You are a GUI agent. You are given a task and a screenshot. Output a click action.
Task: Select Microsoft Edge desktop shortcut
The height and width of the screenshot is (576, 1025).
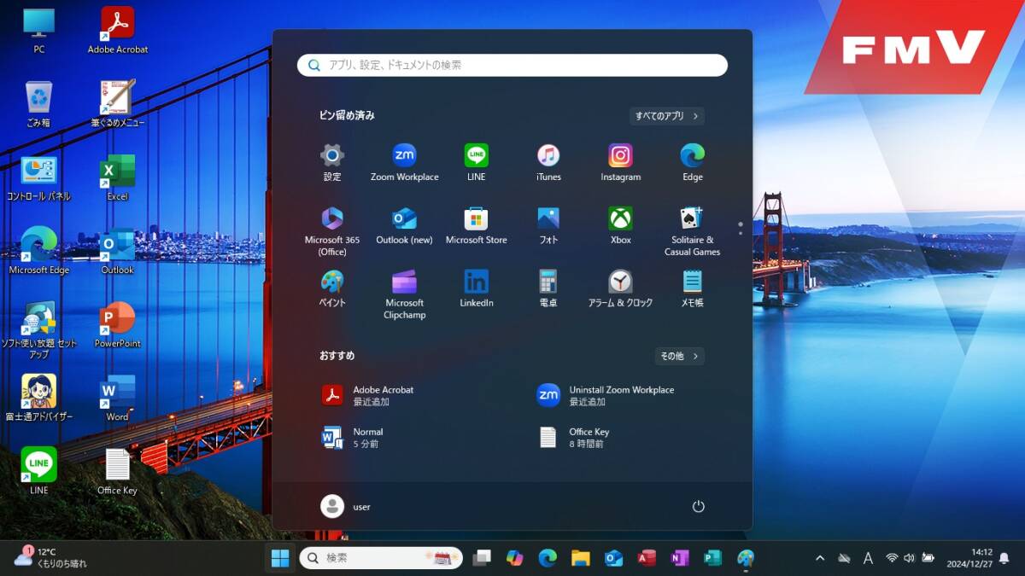point(38,251)
